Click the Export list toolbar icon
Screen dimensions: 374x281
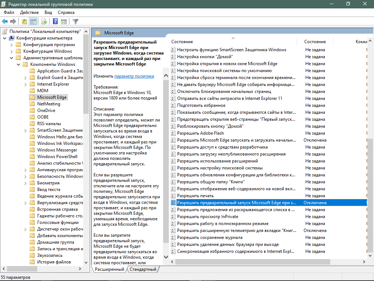(x=44, y=21)
